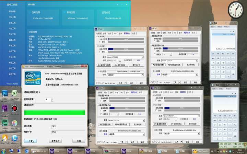Open 其他工具 in toolbox sidebar
Screen dimensions: 247x154
click(x=12, y=74)
